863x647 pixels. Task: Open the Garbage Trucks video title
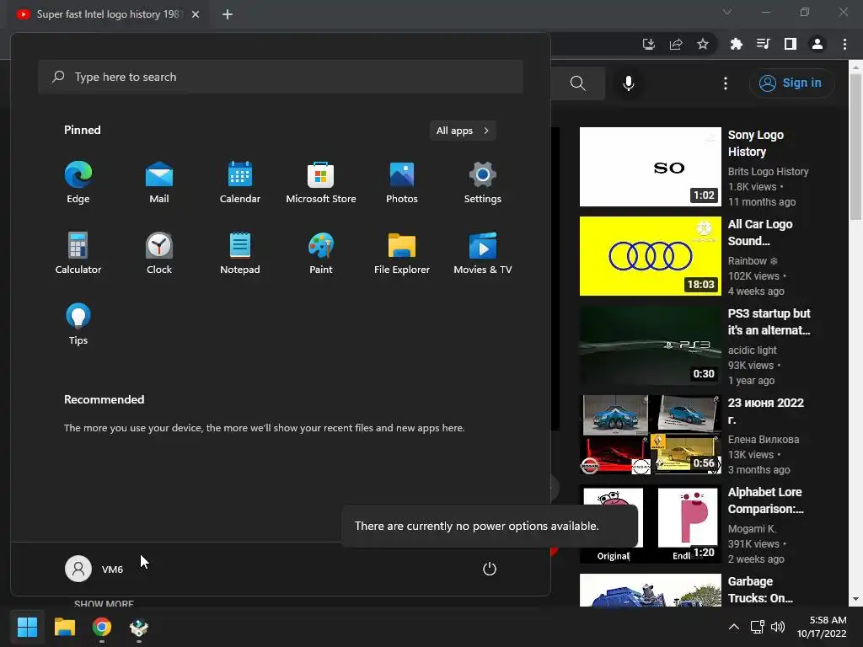(760, 589)
